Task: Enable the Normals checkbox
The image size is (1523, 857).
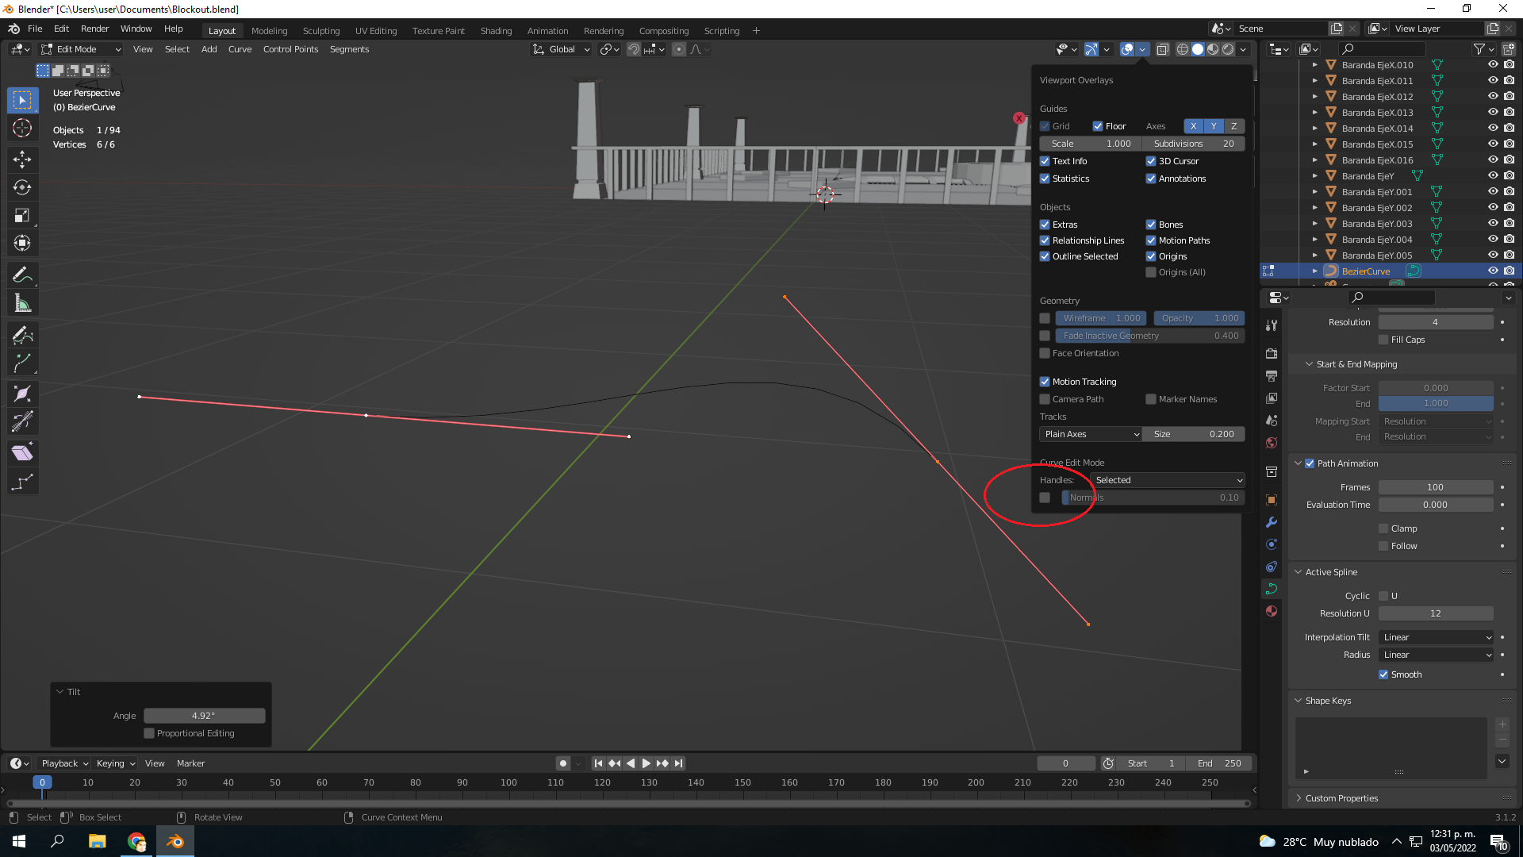Action: [x=1045, y=498]
